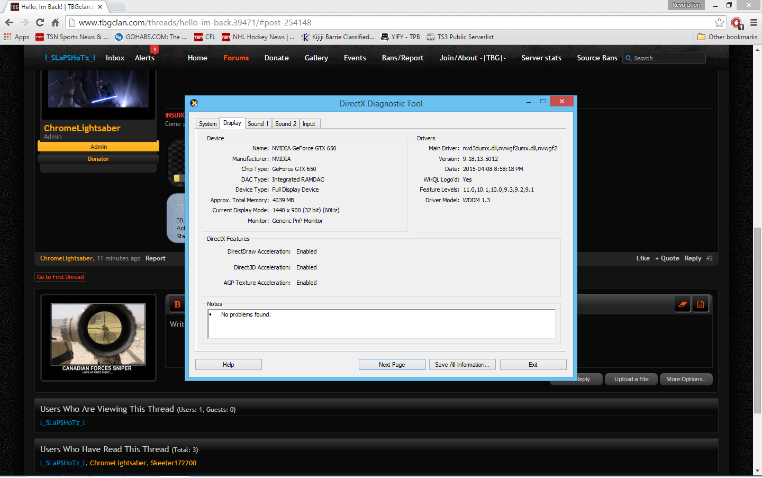Switch to the Sound 1 tab
Image resolution: width=762 pixels, height=478 pixels.
click(x=258, y=124)
